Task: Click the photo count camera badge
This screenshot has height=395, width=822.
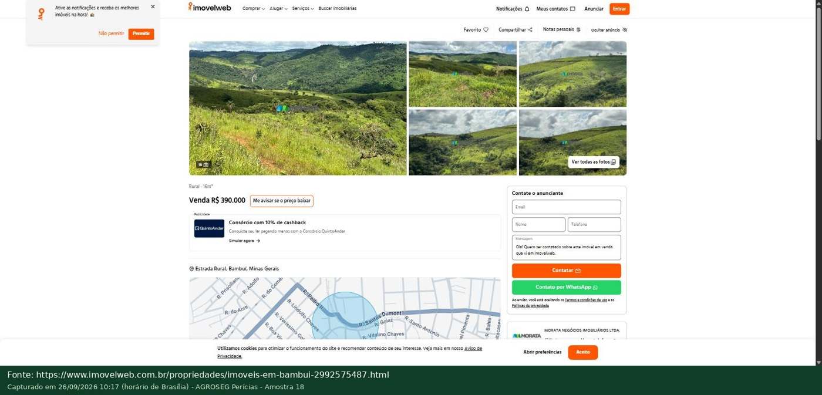Action: [x=203, y=165]
